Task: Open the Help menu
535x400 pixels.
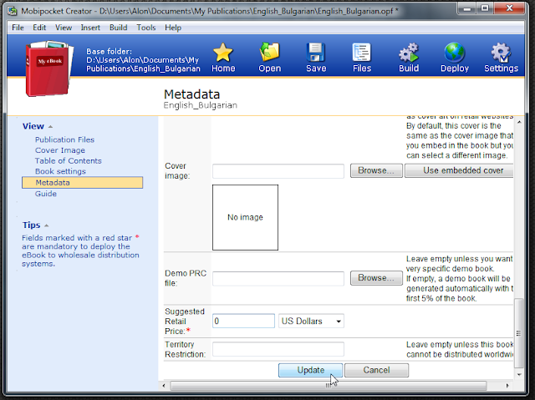Action: tap(173, 28)
